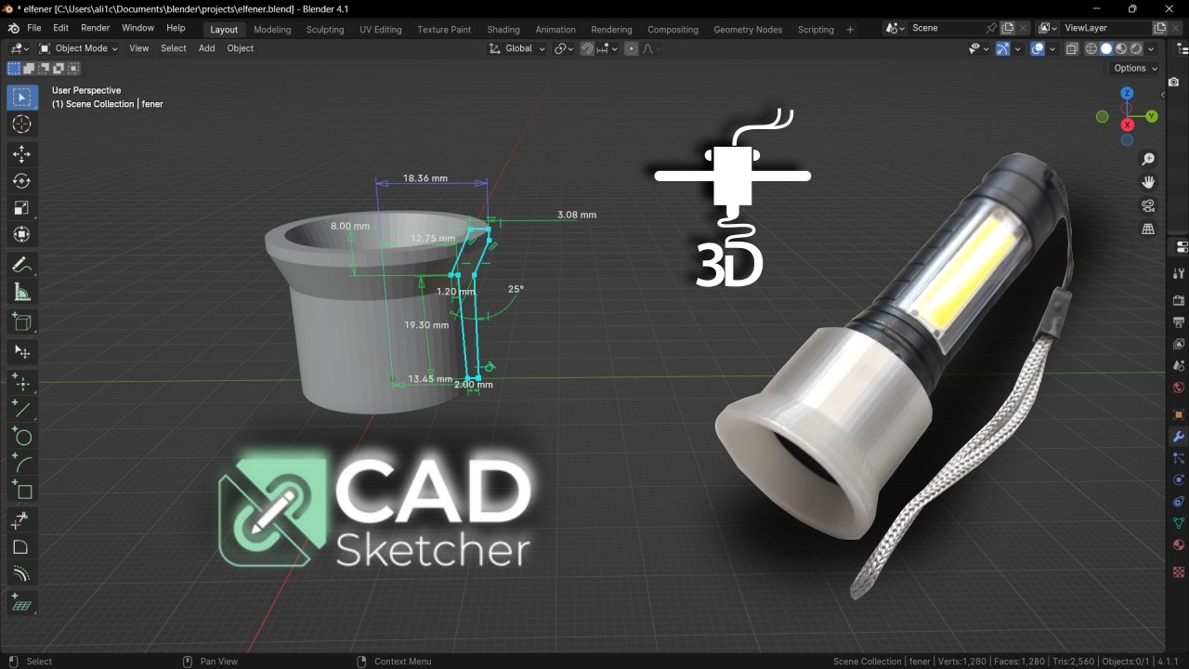Open the viewport Options dropdown

pos(1135,68)
